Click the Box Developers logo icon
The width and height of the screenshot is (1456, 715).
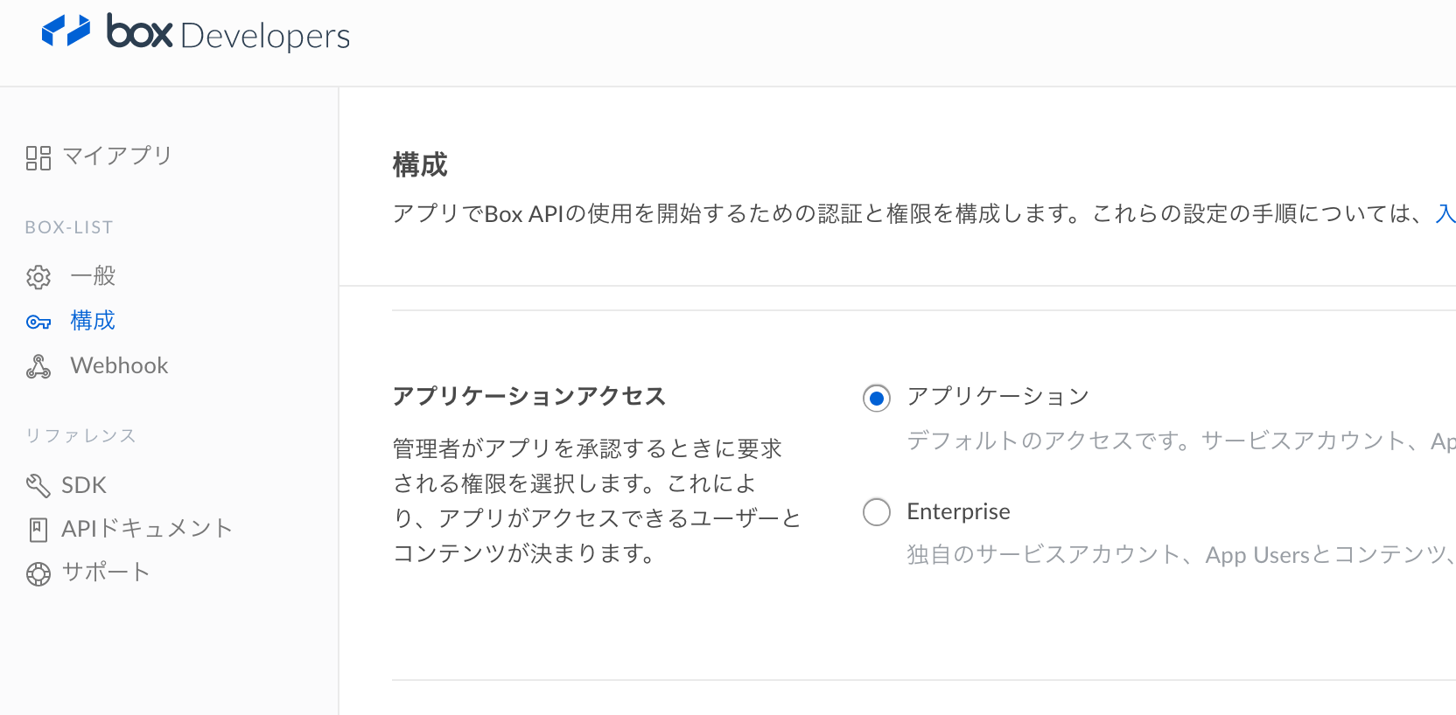click(66, 31)
